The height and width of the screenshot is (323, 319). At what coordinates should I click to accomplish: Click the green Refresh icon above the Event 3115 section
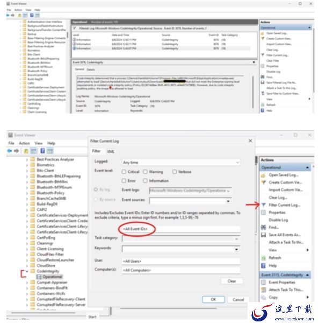click(263, 258)
